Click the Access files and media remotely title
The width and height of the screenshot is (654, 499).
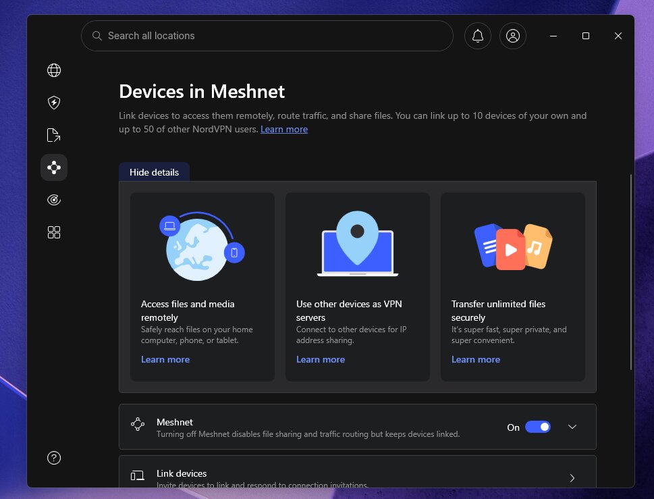pyautogui.click(x=188, y=311)
